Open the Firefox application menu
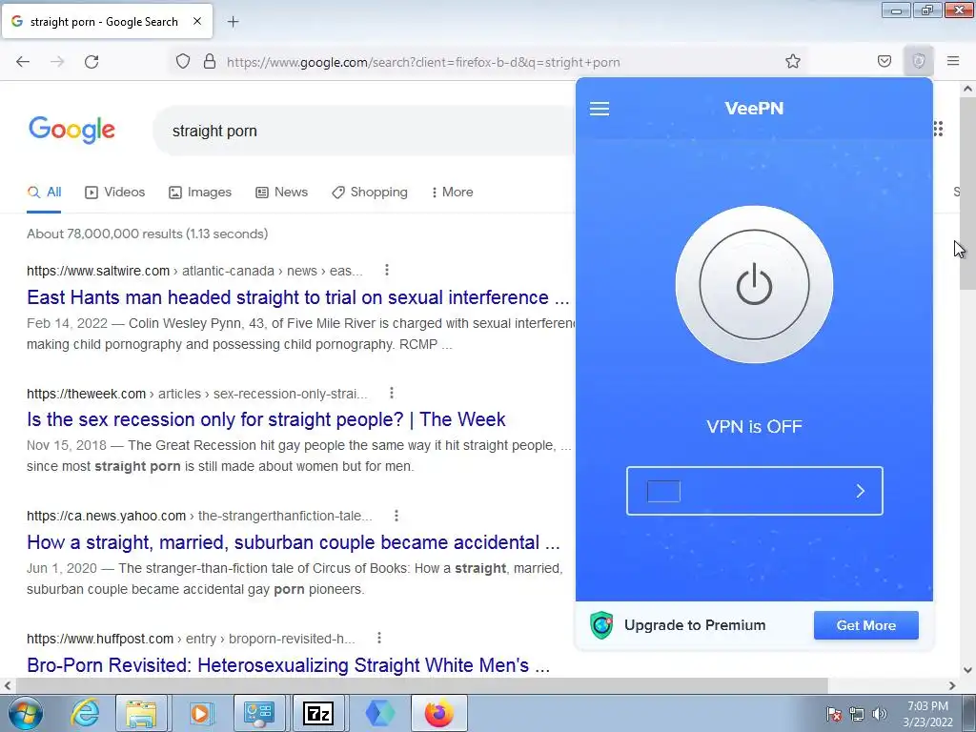The image size is (976, 732). [x=953, y=61]
